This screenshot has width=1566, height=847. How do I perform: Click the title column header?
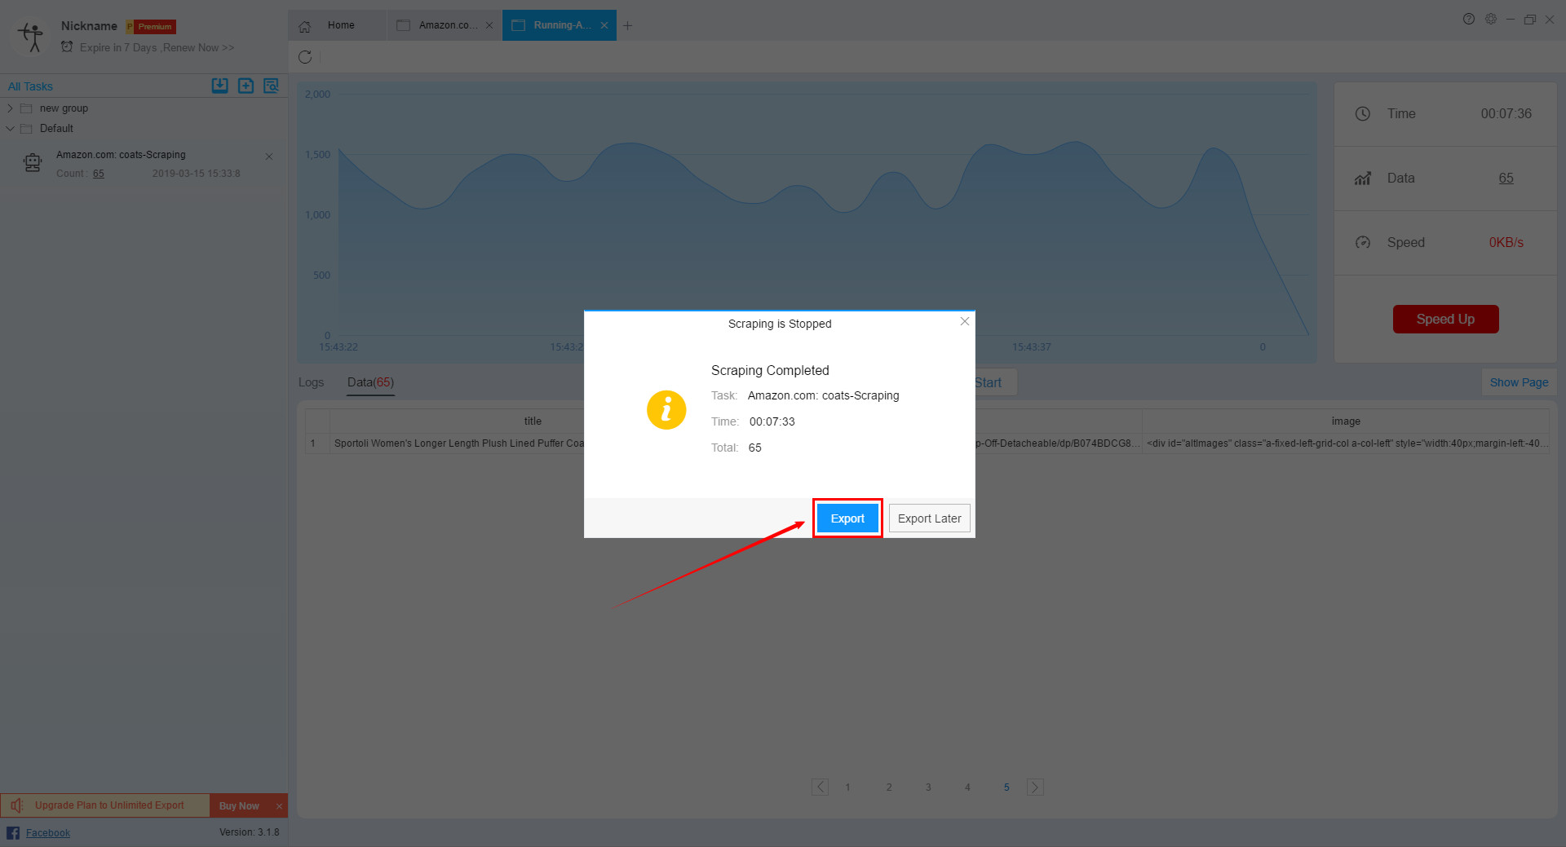pyautogui.click(x=533, y=421)
